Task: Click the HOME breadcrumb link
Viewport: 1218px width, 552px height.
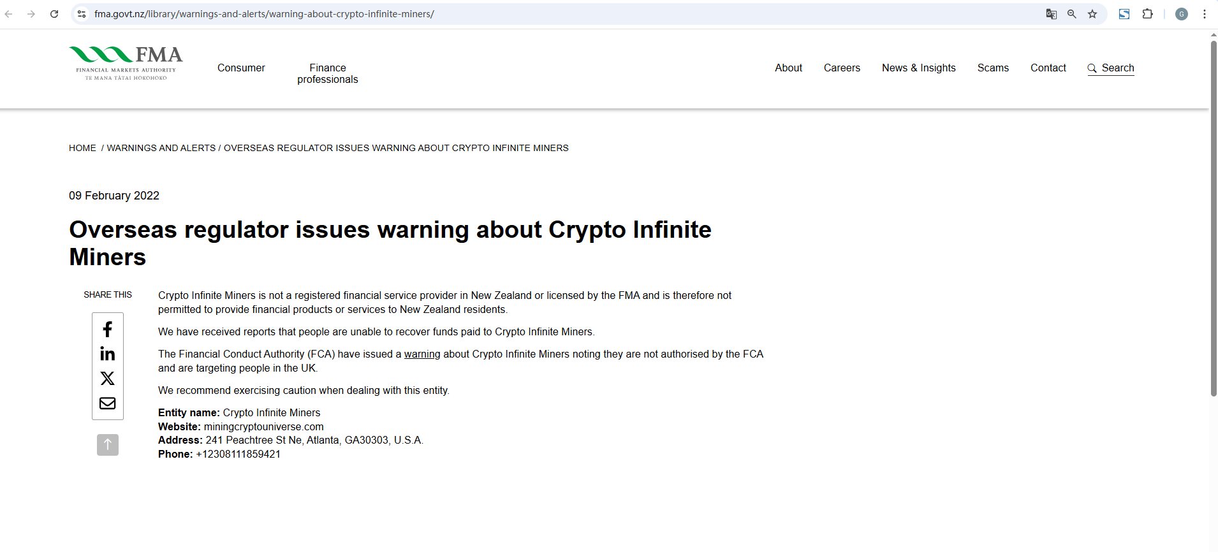Action: (82, 148)
